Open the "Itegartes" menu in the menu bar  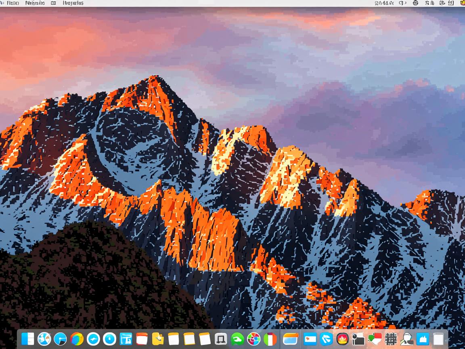pos(73,3)
